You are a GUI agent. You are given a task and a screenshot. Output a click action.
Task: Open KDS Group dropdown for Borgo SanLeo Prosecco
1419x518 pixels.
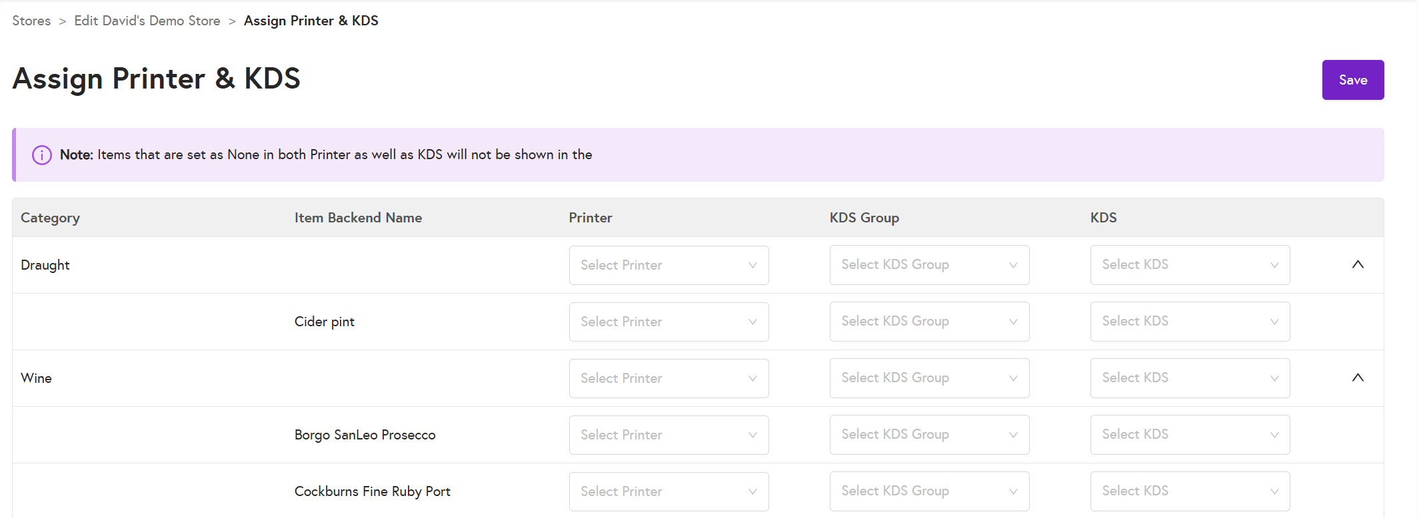click(x=929, y=435)
